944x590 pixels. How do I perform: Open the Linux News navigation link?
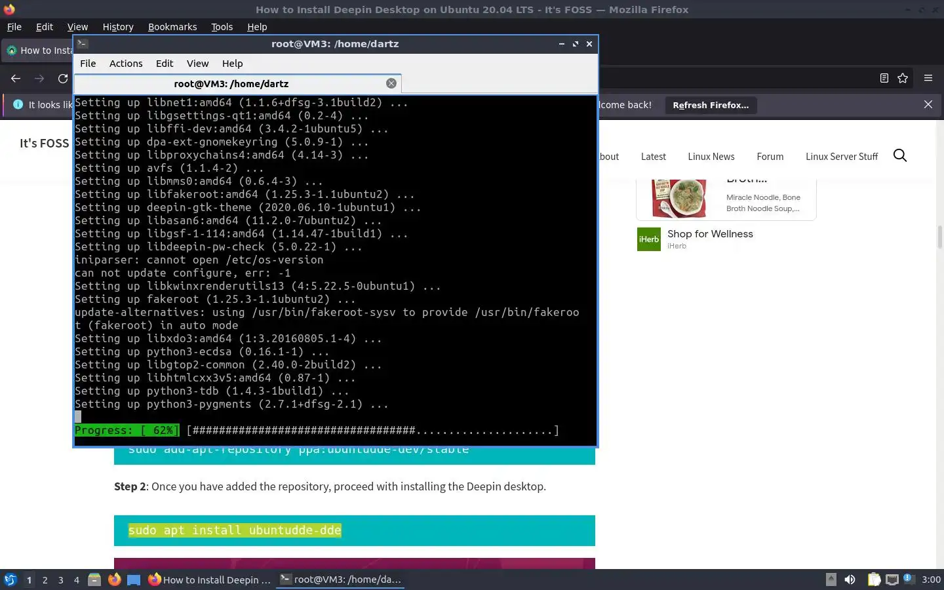711,157
